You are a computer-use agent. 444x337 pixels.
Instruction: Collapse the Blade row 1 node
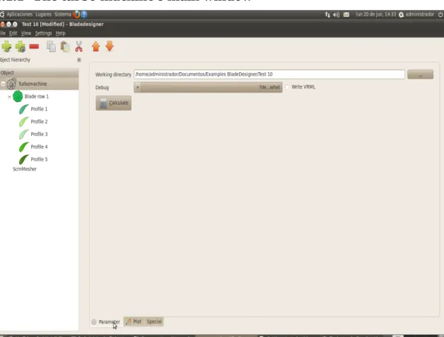(x=9, y=97)
